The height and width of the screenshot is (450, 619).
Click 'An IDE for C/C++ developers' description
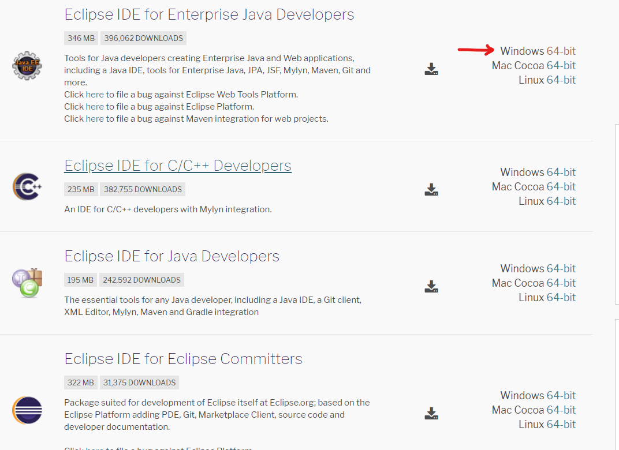coord(168,209)
